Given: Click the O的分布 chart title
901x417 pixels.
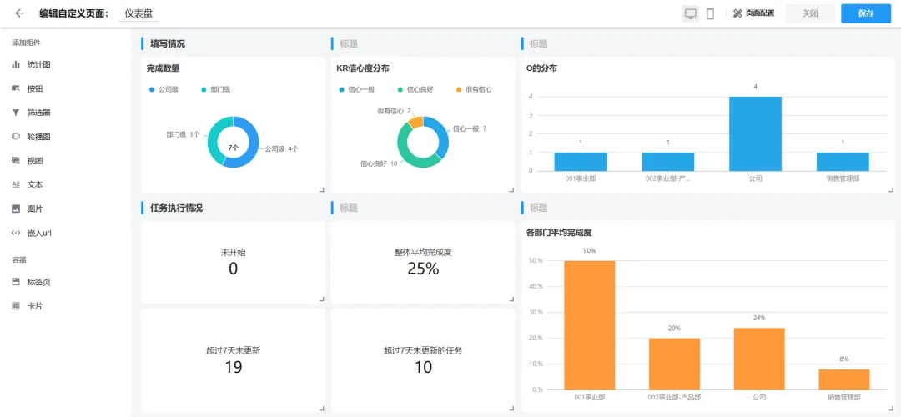Looking at the screenshot, I should coord(541,68).
